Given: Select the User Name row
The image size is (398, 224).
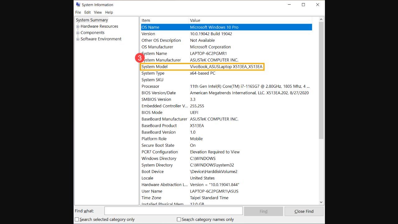Looking at the screenshot, I should coord(226,191).
